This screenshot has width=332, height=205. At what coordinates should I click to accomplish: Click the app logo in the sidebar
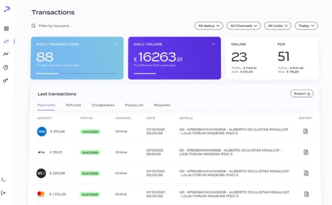pyautogui.click(x=7, y=9)
